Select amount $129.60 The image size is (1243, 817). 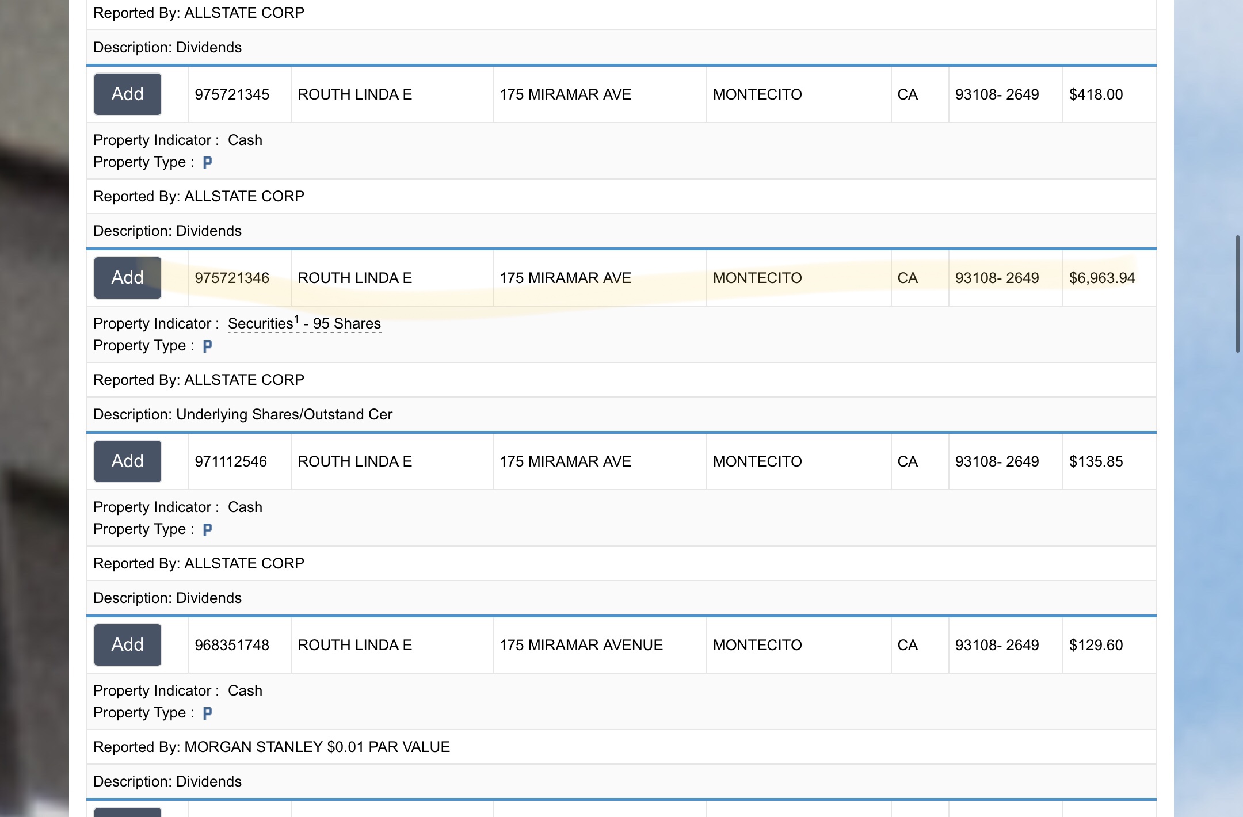click(1096, 645)
